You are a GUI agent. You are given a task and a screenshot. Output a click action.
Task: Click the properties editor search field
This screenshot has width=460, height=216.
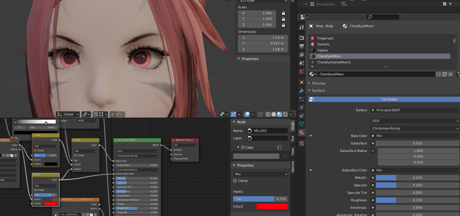(383, 17)
